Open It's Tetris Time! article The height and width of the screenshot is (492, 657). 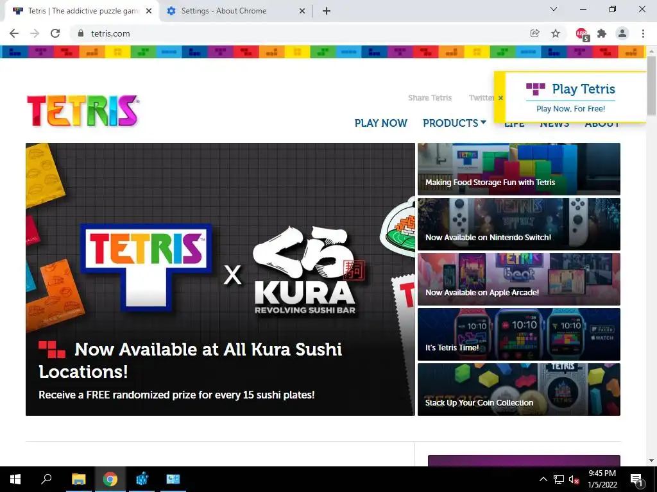click(x=518, y=334)
